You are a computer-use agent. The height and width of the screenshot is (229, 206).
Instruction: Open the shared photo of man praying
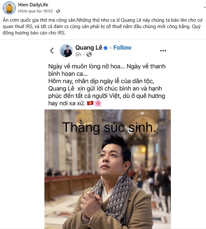click(107, 169)
